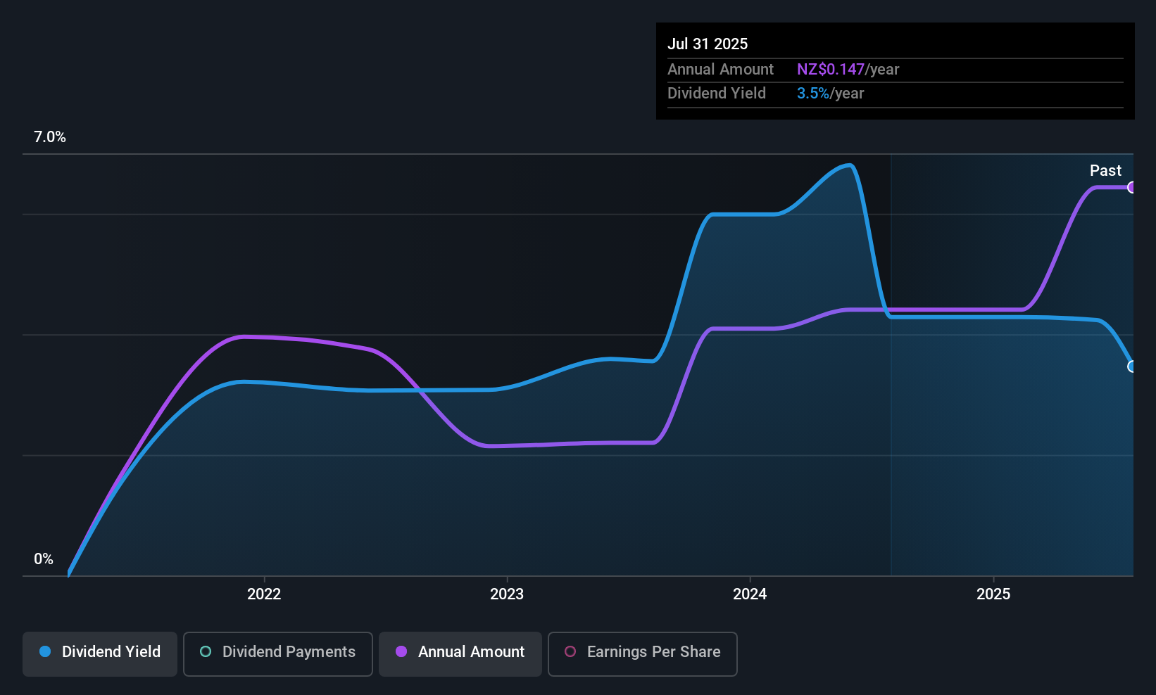
Task: Click the 'Annual Amount' tooltip row label
Action: point(720,70)
